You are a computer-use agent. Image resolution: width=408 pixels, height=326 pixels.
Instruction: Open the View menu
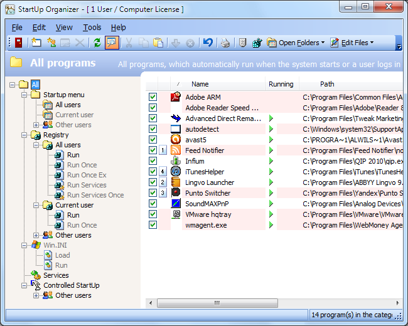[64, 28]
